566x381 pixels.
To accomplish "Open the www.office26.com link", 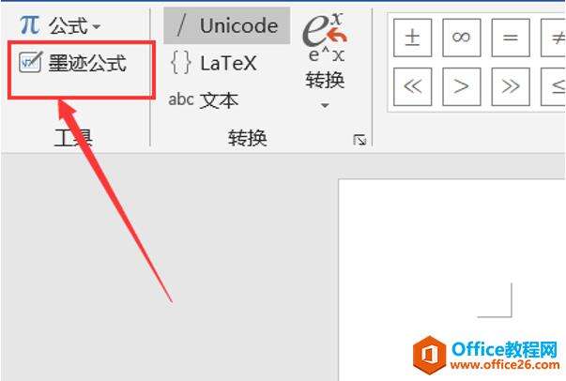I will [x=505, y=365].
